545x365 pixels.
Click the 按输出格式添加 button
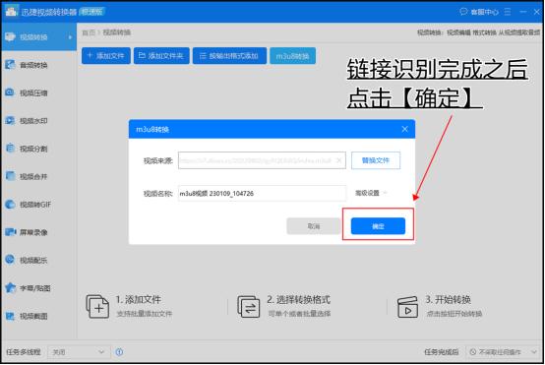(x=230, y=56)
